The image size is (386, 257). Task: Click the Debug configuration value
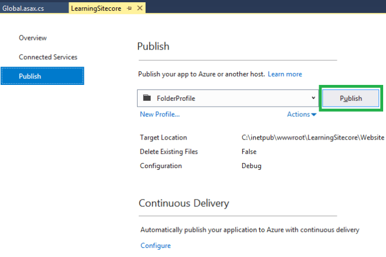pyautogui.click(x=251, y=166)
